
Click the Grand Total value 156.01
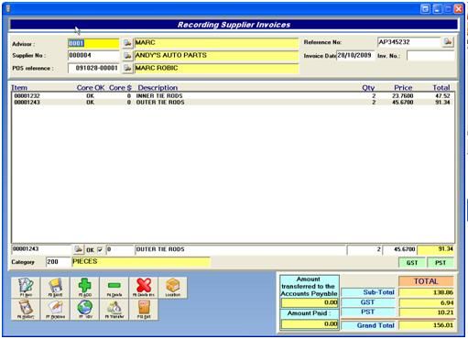point(427,325)
